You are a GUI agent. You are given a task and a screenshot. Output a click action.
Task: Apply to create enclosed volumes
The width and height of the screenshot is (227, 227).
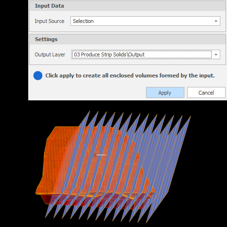(x=165, y=93)
